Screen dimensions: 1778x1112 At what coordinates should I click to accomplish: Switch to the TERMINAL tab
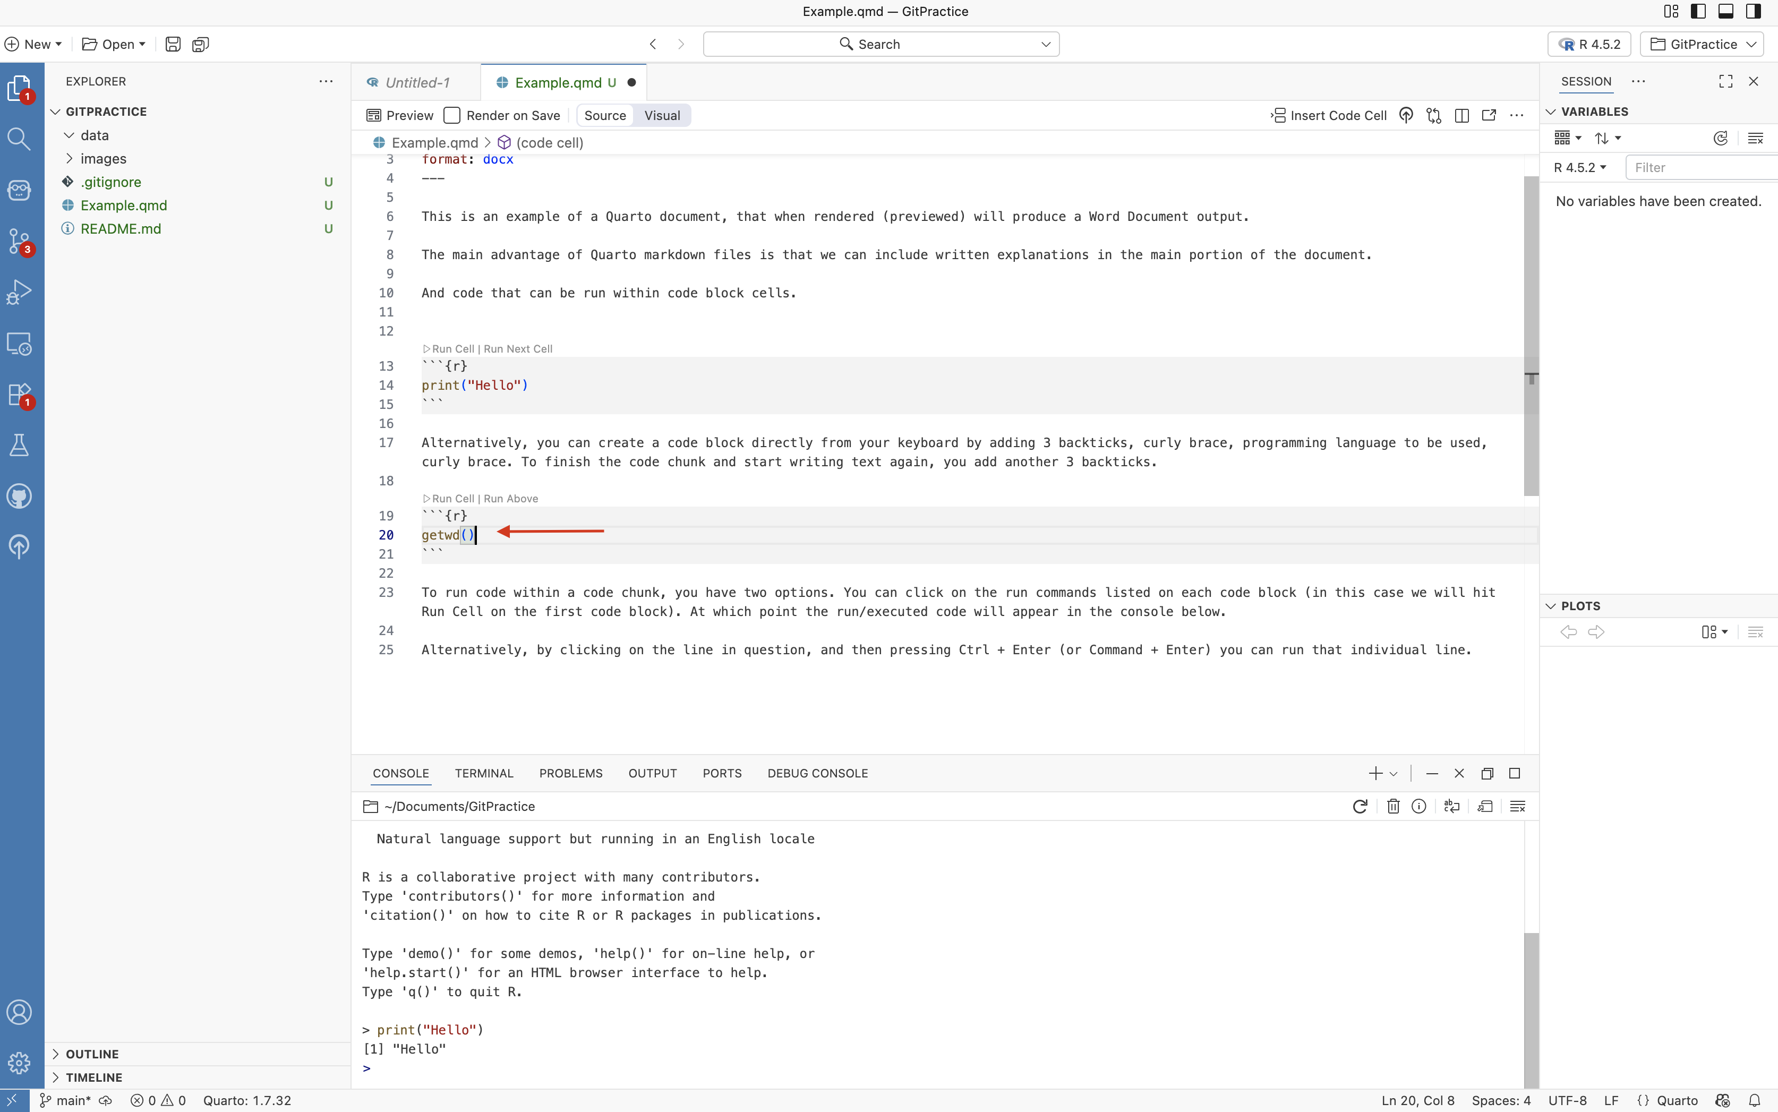pos(484,773)
